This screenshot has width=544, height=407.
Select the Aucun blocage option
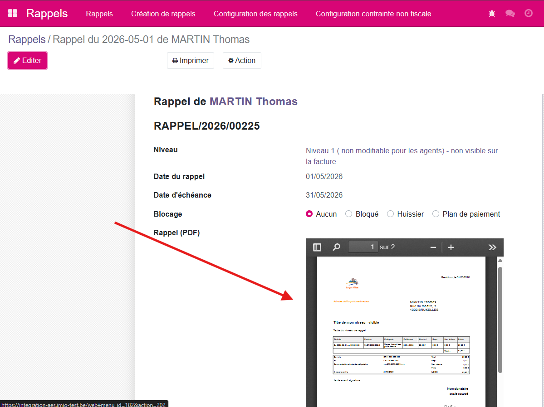(309, 214)
